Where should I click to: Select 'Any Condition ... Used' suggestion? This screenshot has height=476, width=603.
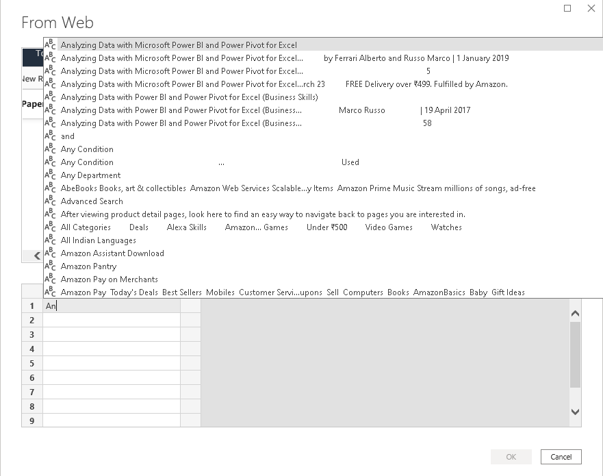pos(323,162)
